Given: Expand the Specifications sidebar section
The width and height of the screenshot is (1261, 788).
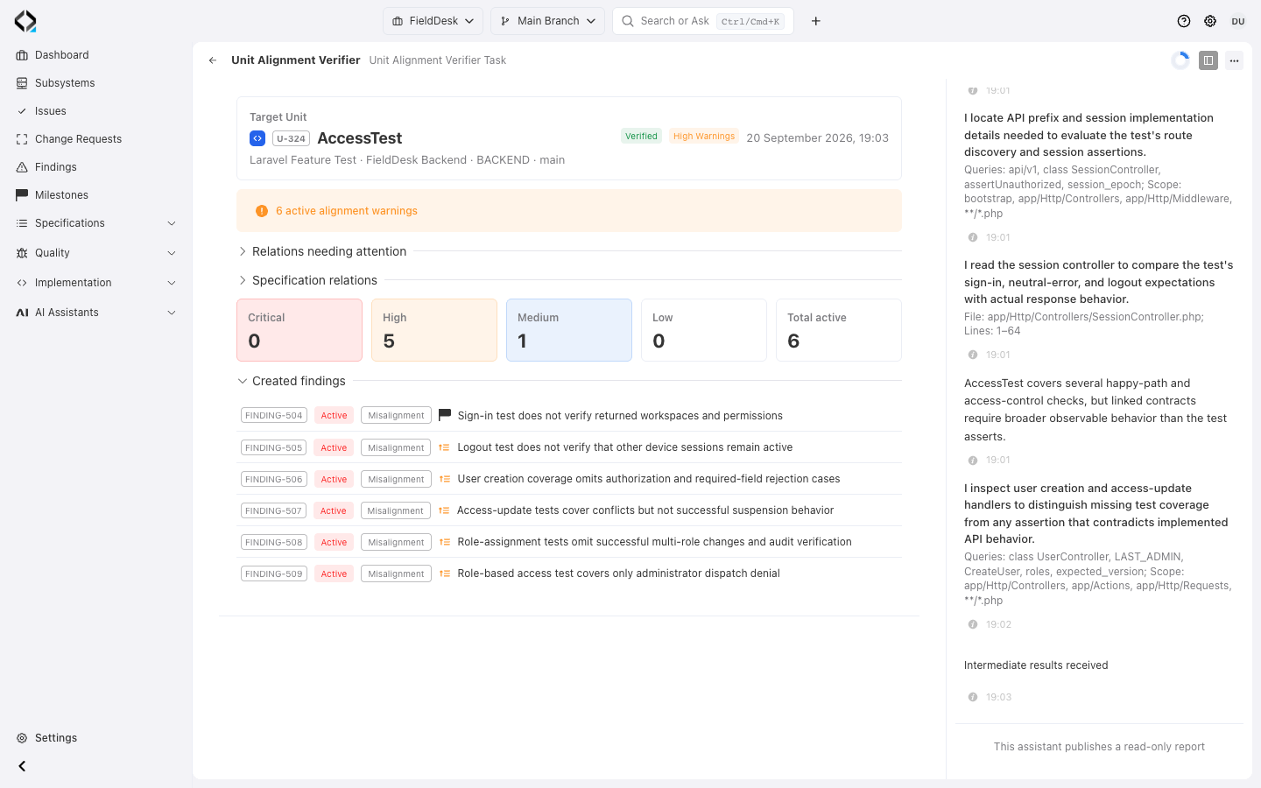Looking at the screenshot, I should pyautogui.click(x=96, y=223).
